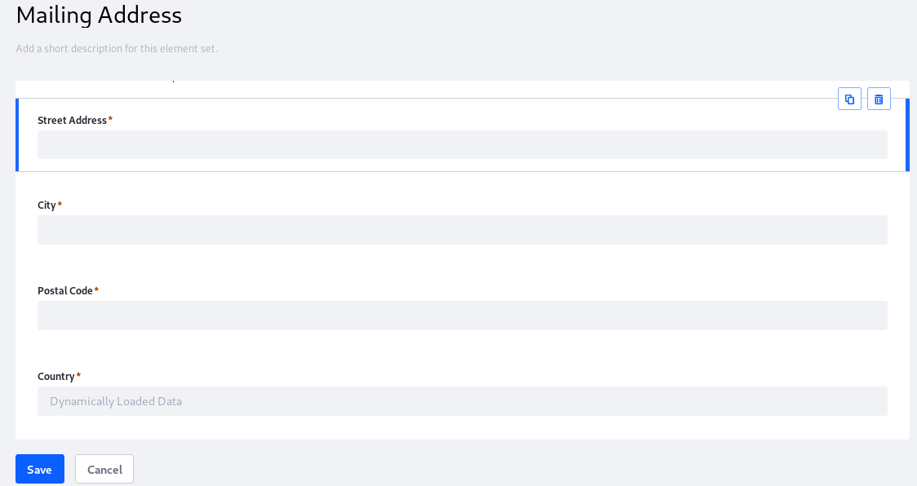Click the required asterisk beside Postal Code
The height and width of the screenshot is (486, 917).
pos(96,289)
